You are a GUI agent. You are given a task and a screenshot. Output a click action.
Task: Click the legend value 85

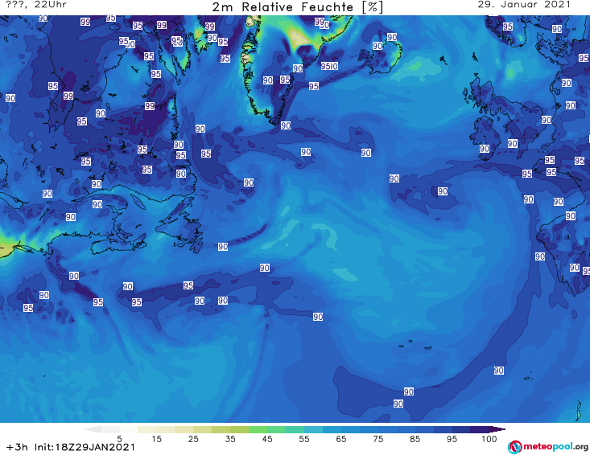[x=415, y=439]
